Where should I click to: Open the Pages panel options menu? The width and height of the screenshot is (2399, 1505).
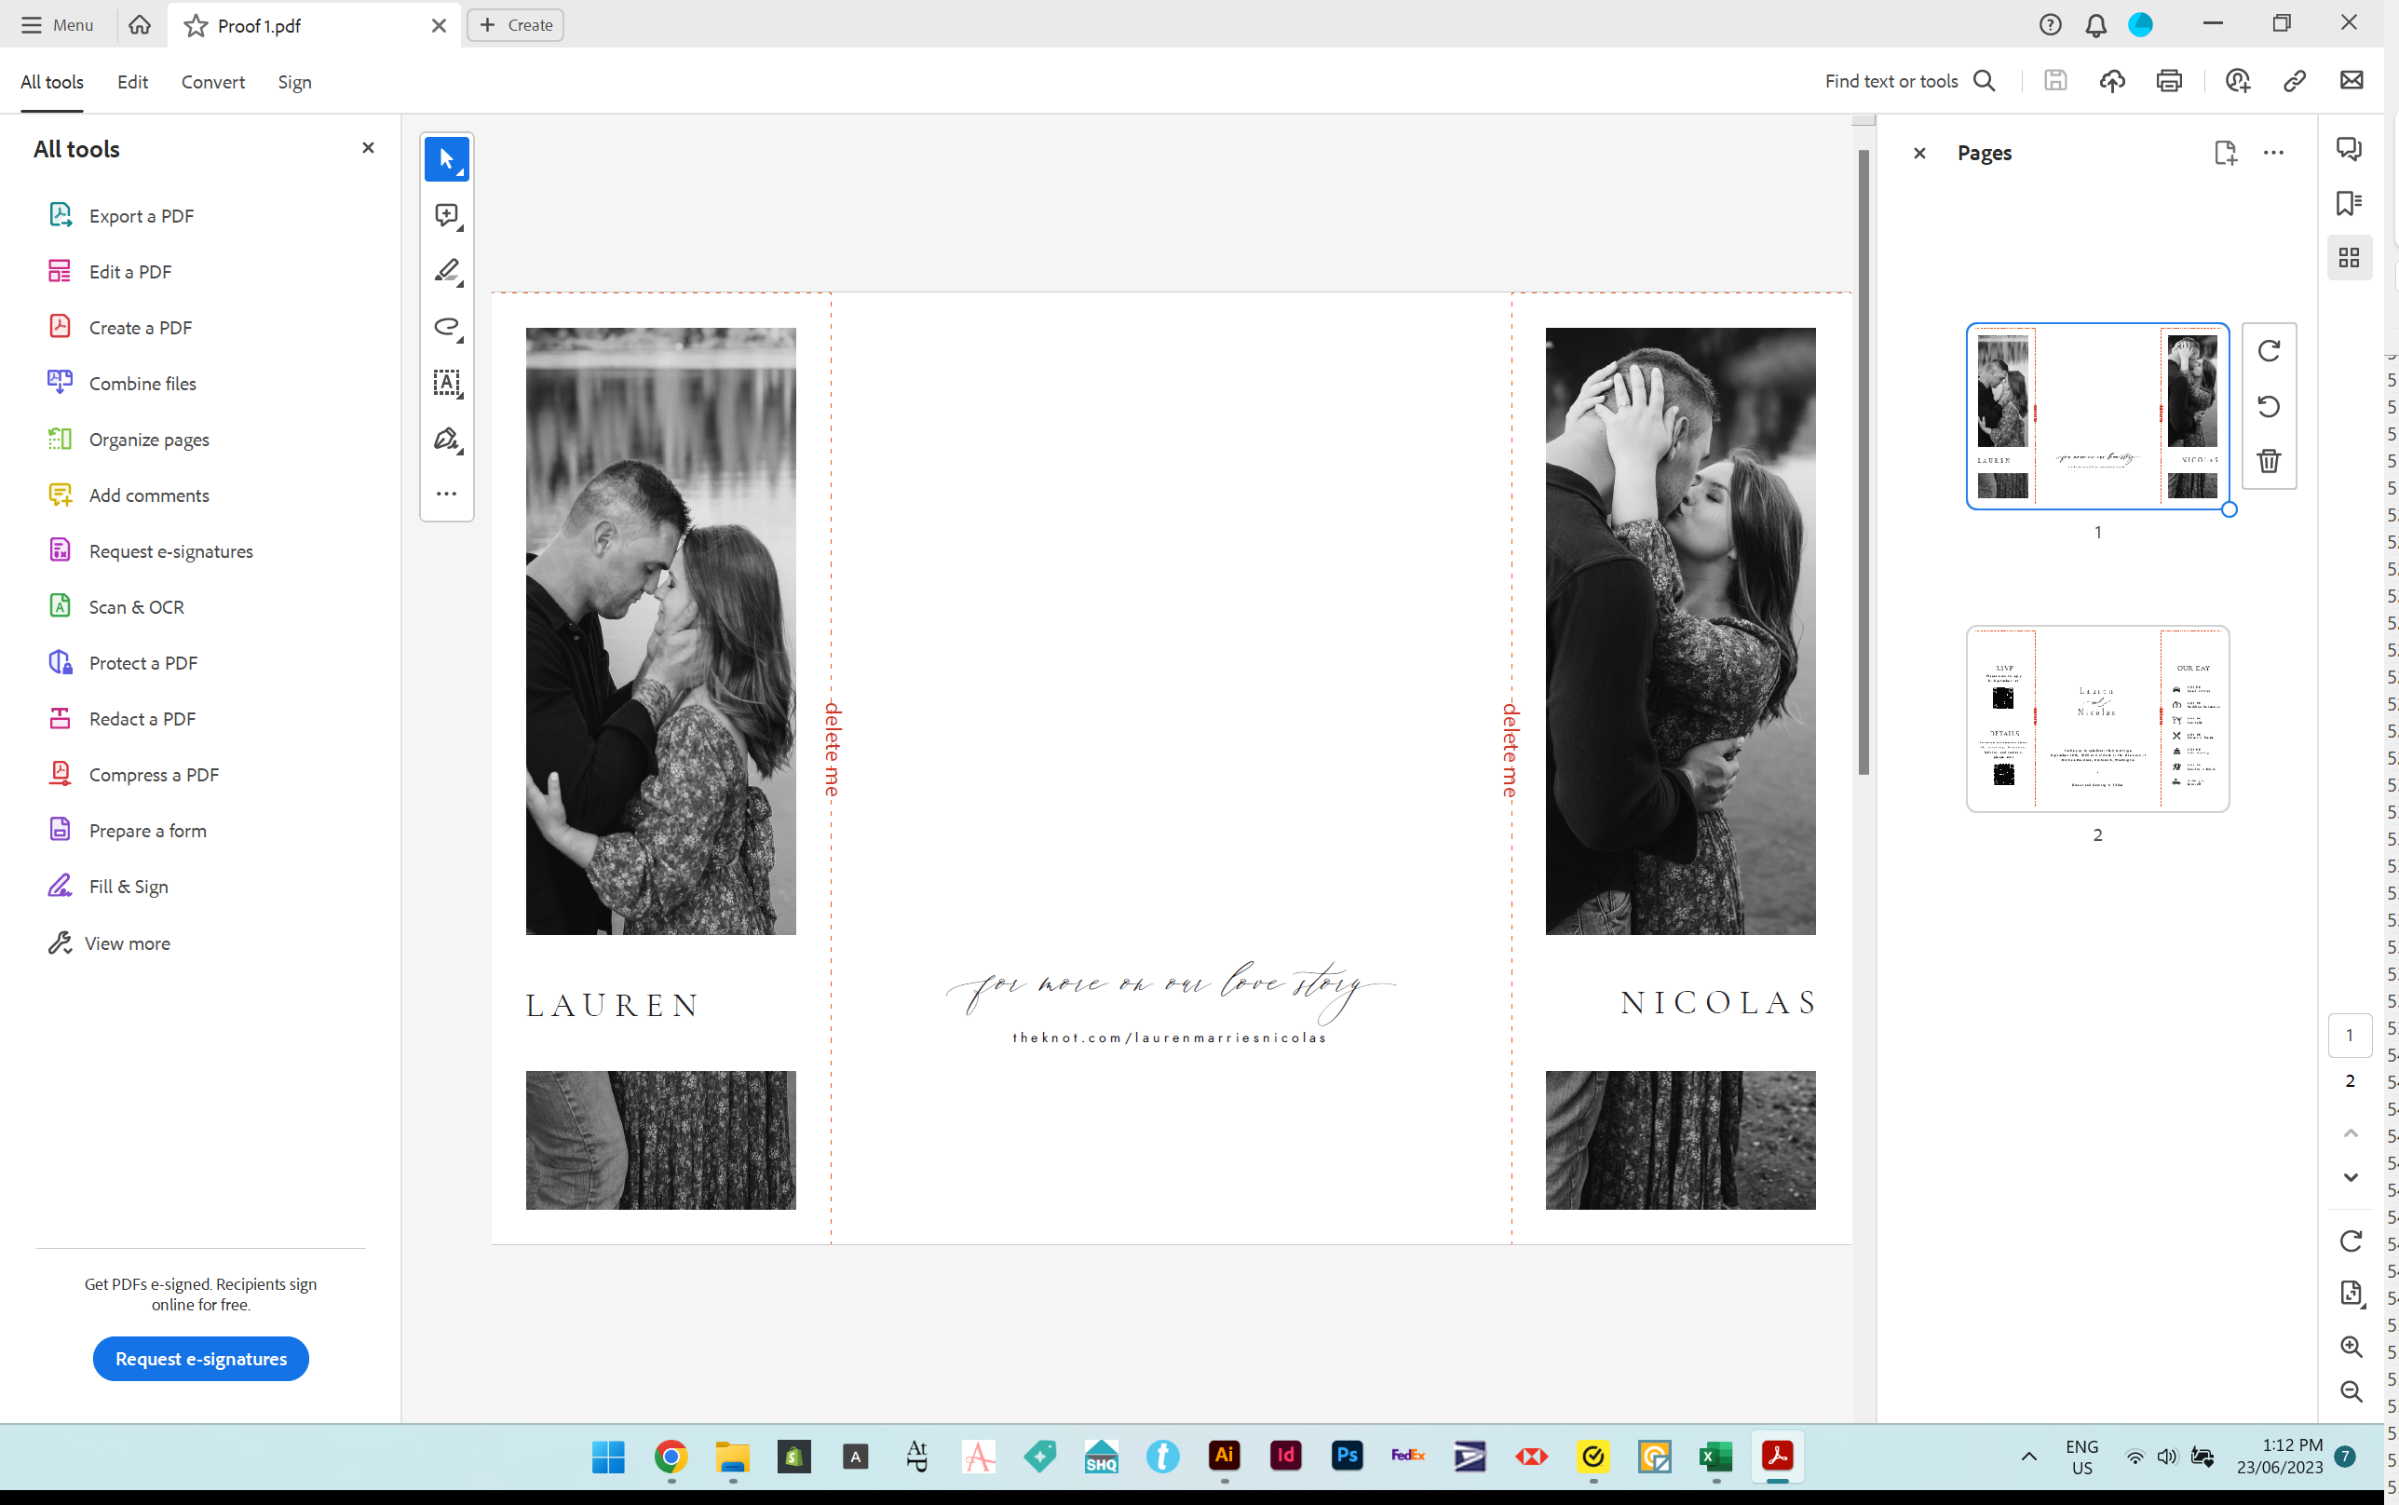point(2272,153)
